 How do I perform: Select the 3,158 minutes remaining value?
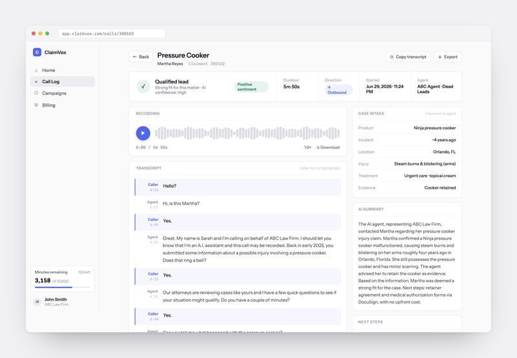click(43, 280)
